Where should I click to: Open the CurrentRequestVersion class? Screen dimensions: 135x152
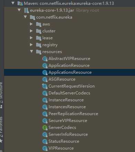72,86
